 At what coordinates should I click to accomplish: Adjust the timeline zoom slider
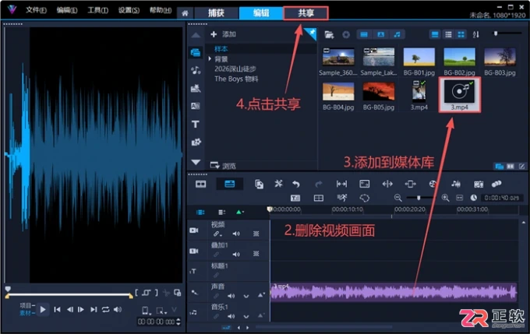click(421, 198)
